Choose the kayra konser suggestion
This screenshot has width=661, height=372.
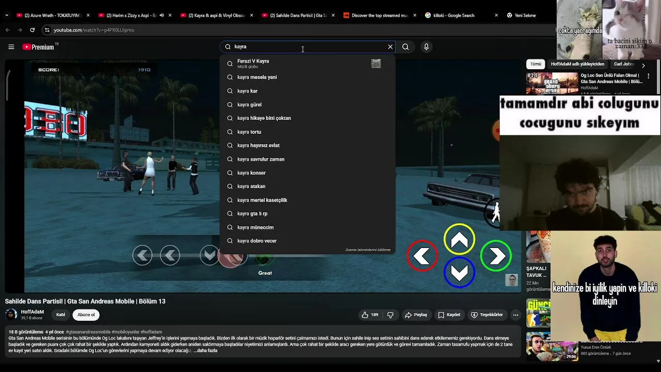tap(308, 173)
